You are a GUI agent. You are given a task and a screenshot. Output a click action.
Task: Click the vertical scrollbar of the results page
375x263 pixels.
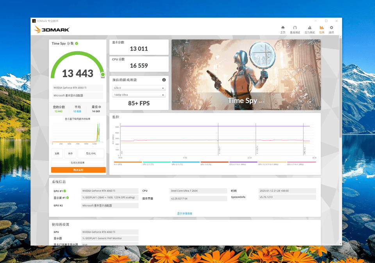click(340, 88)
